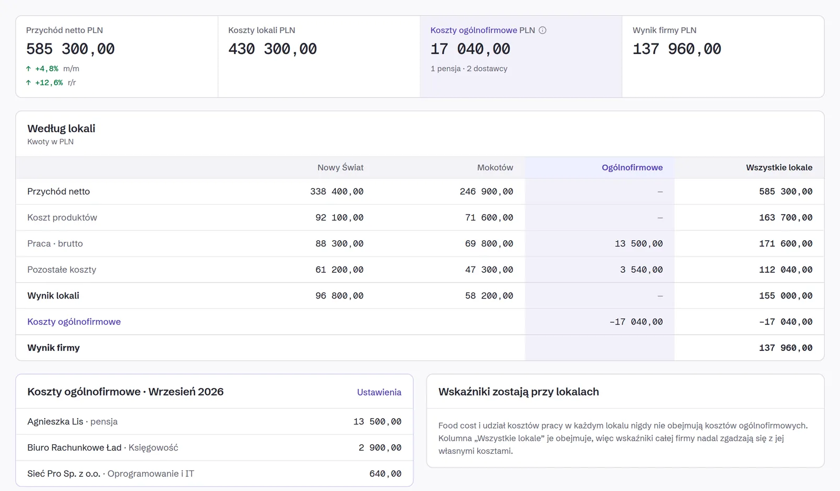Click the Sieć Pro Sp. z o.o. row
Viewport: 840px width, 491px height.
(x=214, y=474)
